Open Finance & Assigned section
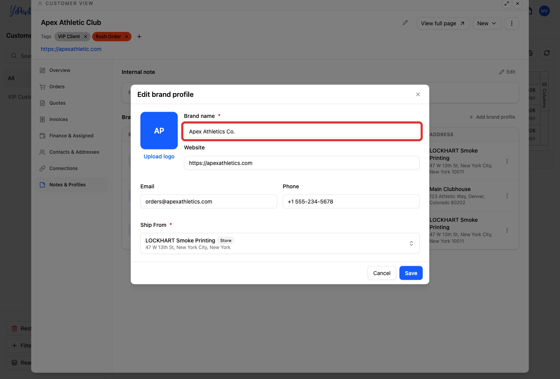Screen dimensions: 560x379 tap(72, 136)
